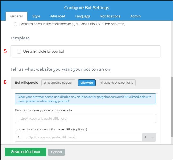Switch to the Style tab
Image resolution: width=173 pixels, height=160 pixels.
[36, 16]
